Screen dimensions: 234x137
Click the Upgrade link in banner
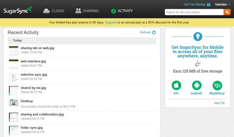click(x=111, y=22)
